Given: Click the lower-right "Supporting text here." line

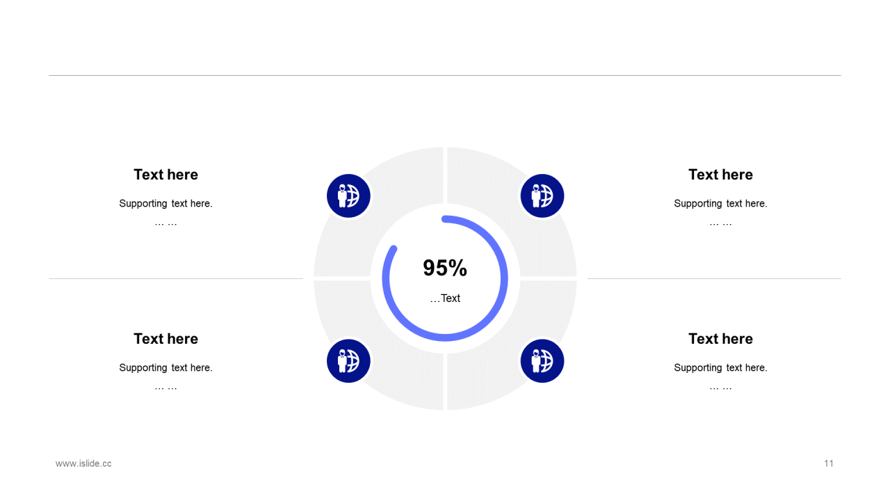Looking at the screenshot, I should coord(720,368).
